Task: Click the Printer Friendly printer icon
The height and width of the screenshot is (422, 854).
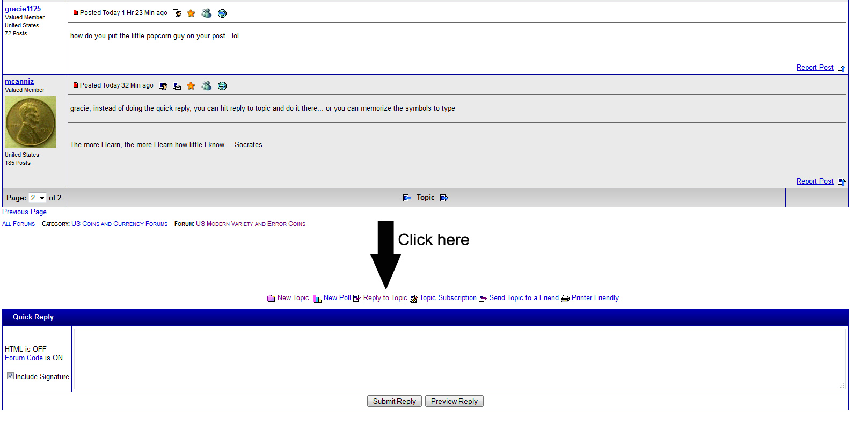Action: (x=565, y=299)
